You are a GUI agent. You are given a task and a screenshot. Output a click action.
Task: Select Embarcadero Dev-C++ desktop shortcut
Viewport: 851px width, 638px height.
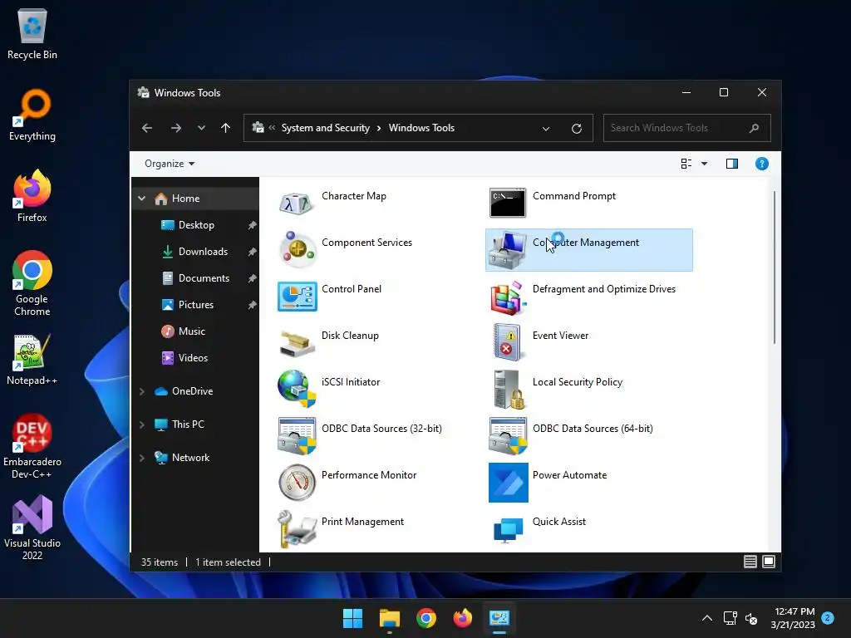[x=32, y=446]
